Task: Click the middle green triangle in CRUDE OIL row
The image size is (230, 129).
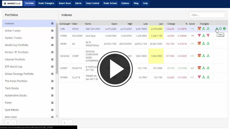Action: click(204, 77)
